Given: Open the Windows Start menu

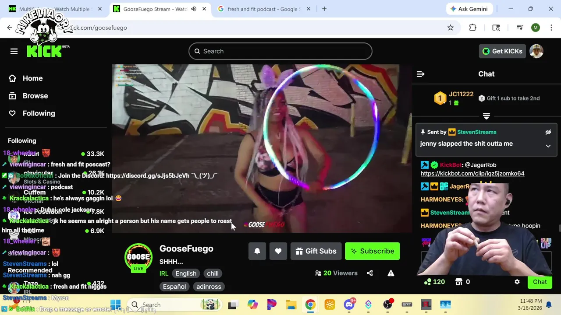Looking at the screenshot, I should click(x=115, y=304).
